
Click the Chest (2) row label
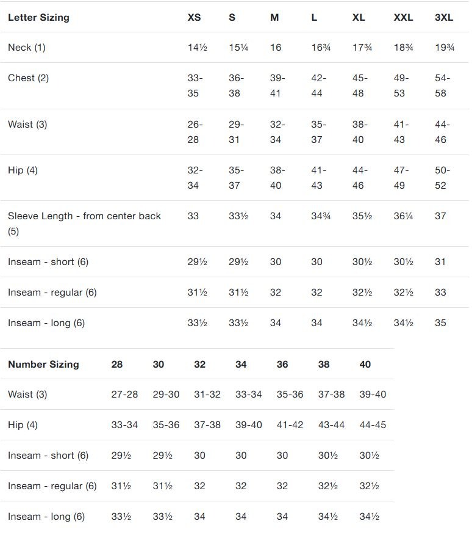click(28, 78)
